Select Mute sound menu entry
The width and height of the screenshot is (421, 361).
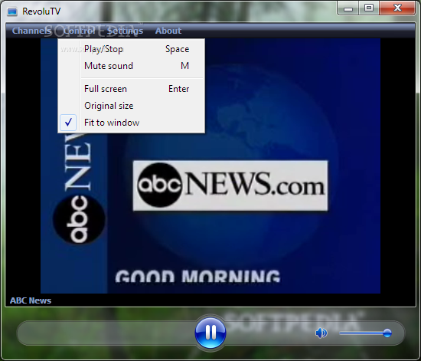(x=132, y=66)
